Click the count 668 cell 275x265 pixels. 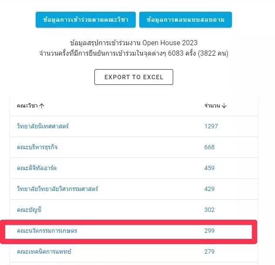point(209,147)
